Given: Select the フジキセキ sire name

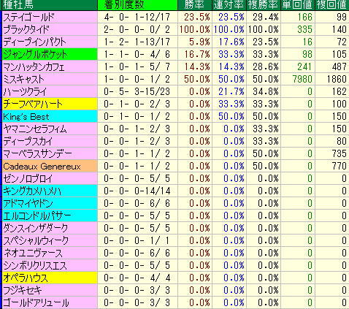Looking at the screenshot, I should pyautogui.click(x=23, y=290).
